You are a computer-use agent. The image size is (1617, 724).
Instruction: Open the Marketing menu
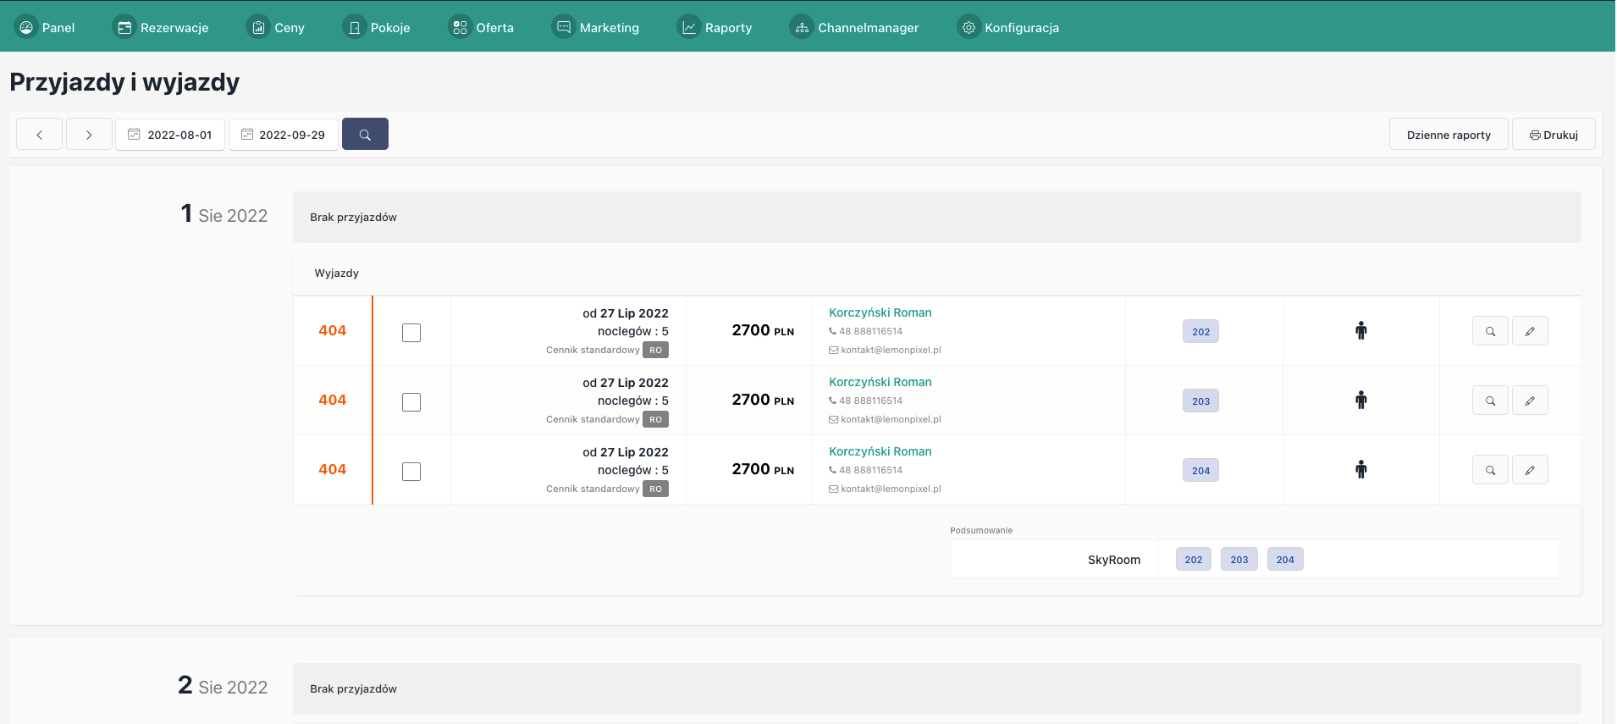point(596,27)
